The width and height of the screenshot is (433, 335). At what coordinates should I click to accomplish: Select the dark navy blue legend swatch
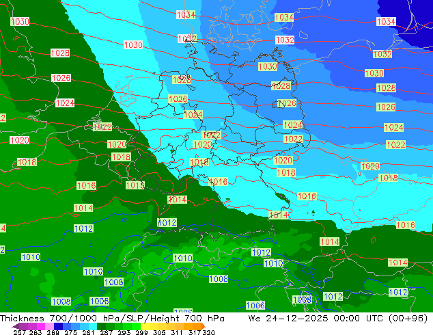(x=58, y=326)
